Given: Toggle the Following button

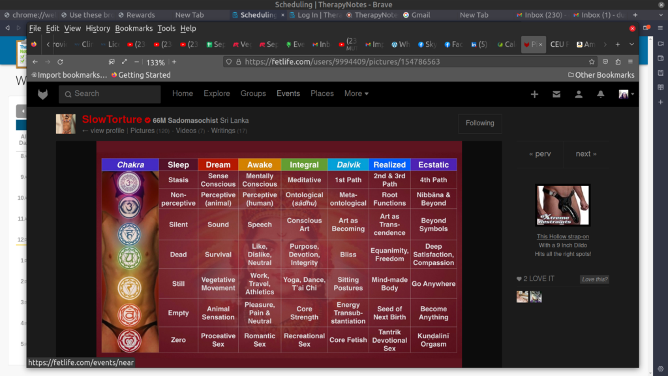Looking at the screenshot, I should (x=479, y=123).
